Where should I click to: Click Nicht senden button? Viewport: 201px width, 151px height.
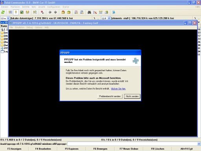(132, 96)
